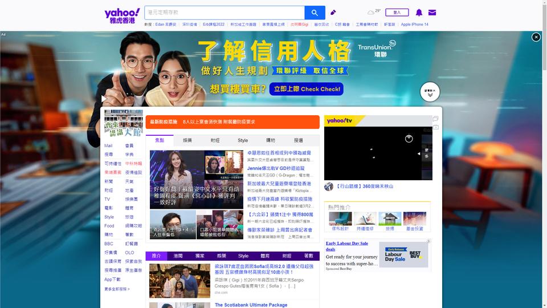Open the more-services link at sidebar bottom

point(117,289)
